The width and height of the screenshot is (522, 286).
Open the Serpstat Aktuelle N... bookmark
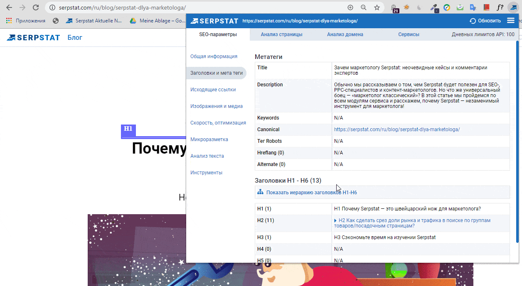(94, 20)
